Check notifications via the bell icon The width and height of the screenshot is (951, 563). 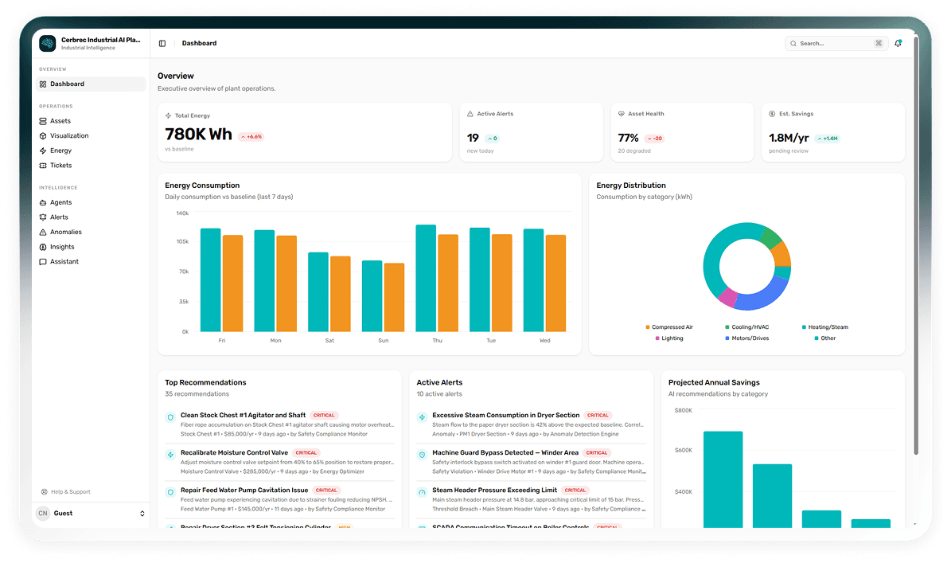pos(898,43)
